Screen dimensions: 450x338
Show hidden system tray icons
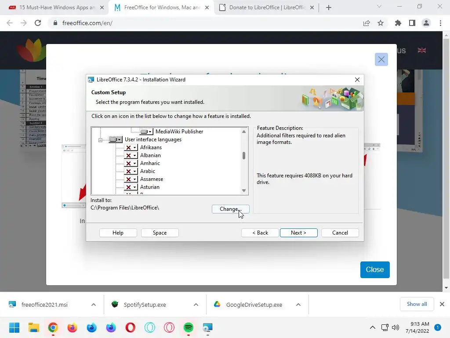pyautogui.click(x=373, y=327)
